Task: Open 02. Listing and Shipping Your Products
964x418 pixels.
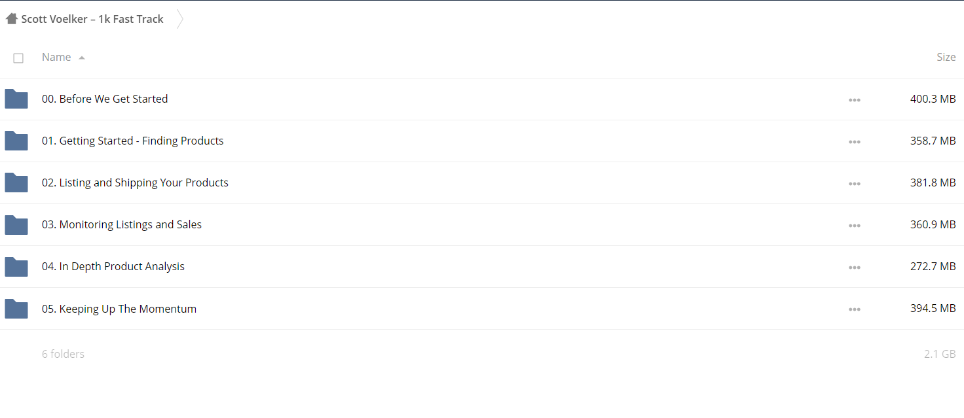Action: [x=135, y=183]
